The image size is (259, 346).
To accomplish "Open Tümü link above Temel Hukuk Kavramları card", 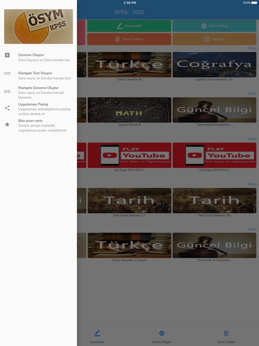I will tap(252, 94).
